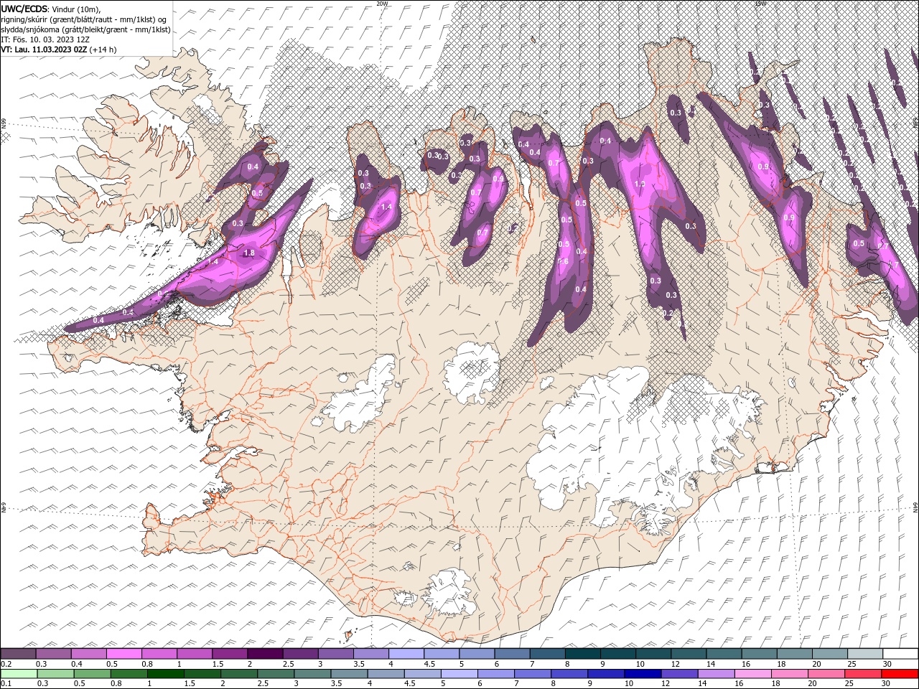Pick the lower scale swatch starting at 2
This screenshot has width=919, height=689.
[239, 674]
